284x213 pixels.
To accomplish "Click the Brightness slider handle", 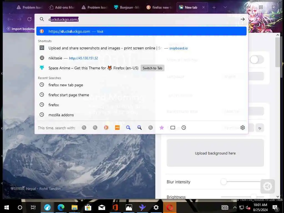I will pos(254,197).
